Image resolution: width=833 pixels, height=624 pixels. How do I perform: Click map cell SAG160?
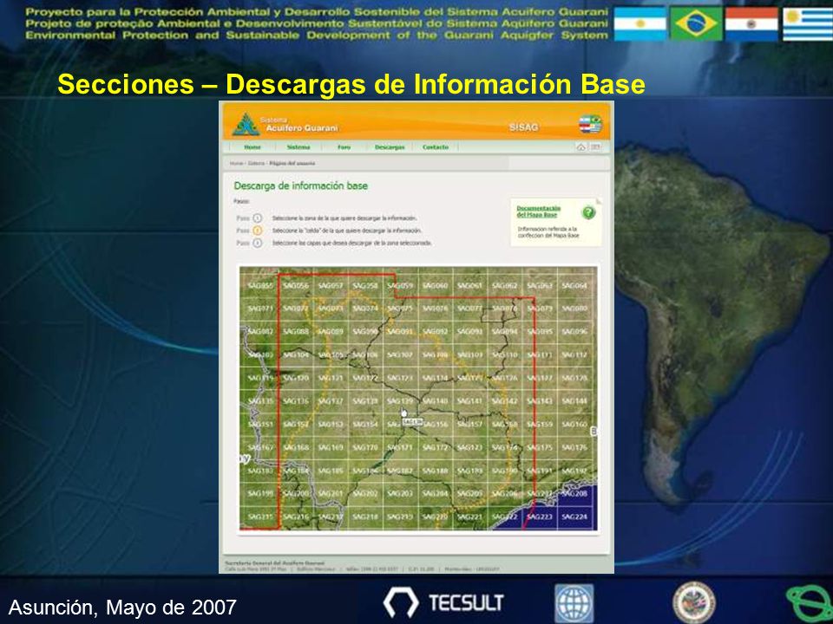(574, 425)
